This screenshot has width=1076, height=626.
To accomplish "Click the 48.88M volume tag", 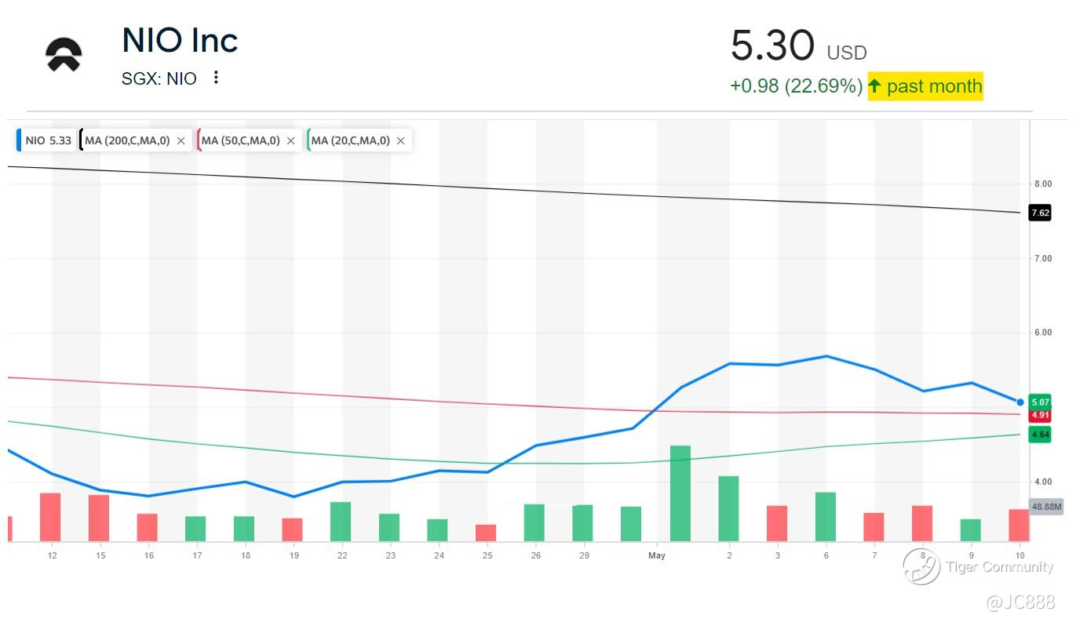I will [x=1046, y=507].
